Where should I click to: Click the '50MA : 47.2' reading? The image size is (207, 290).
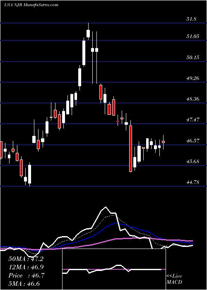click(26, 259)
